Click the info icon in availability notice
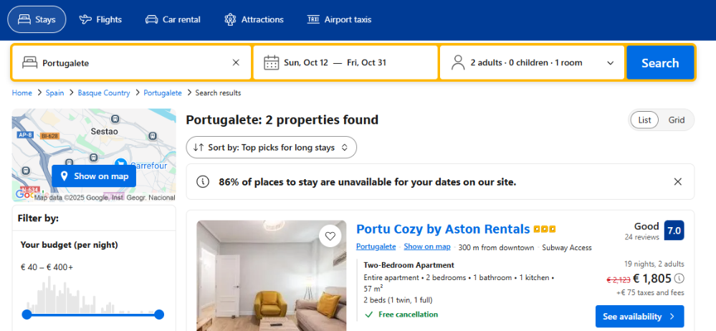This screenshot has width=716, height=331. 204,182
